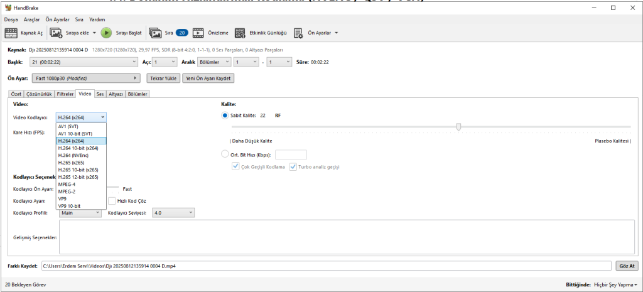Collapse the Video Kodlayıcı combo box

[x=81, y=117]
